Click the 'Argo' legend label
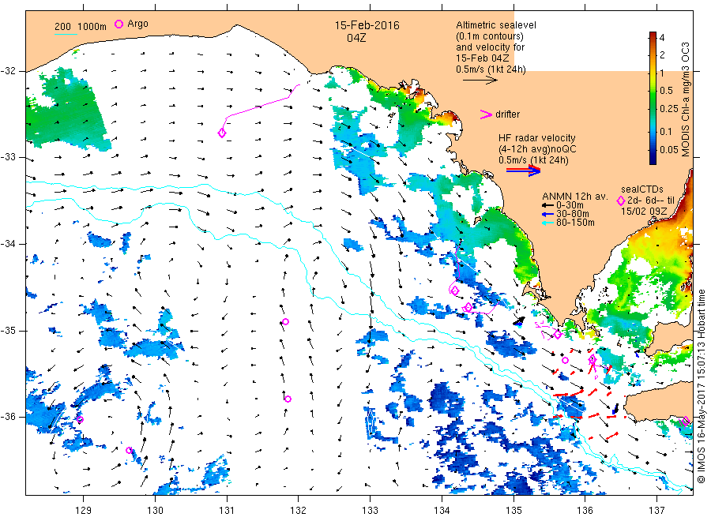Viewport: 711px width, 521px height. point(137,24)
